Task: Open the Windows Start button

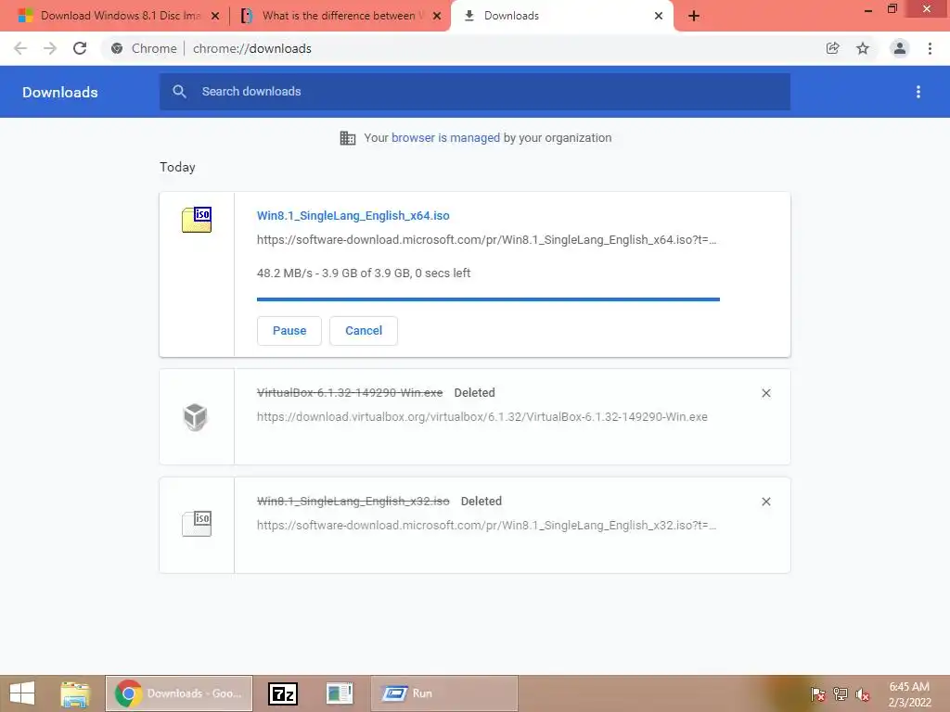Action: pos(22,693)
